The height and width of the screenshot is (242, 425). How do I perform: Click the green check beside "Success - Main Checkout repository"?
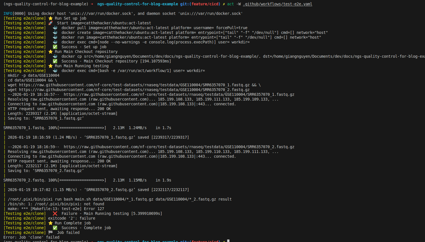coord(55,61)
